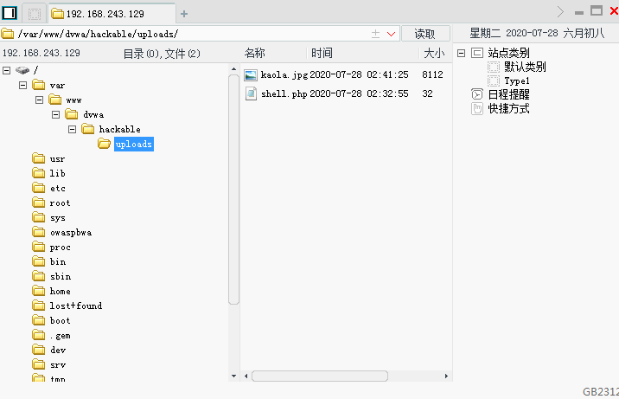The height and width of the screenshot is (399, 619).
Task: Click the kaola.jpg image file icon
Action: pos(251,74)
